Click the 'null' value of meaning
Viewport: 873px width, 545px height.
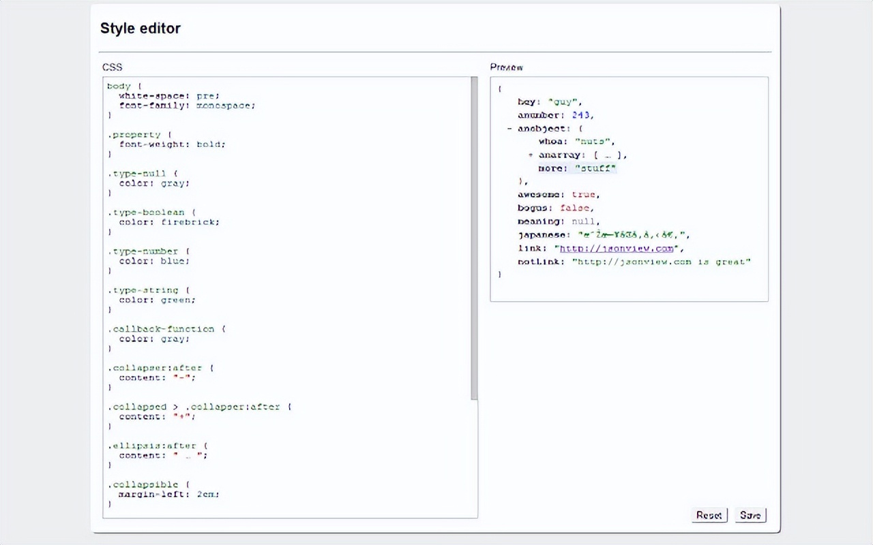[585, 221]
